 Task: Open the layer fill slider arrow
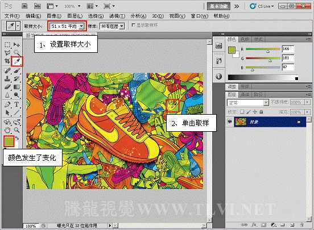307,112
